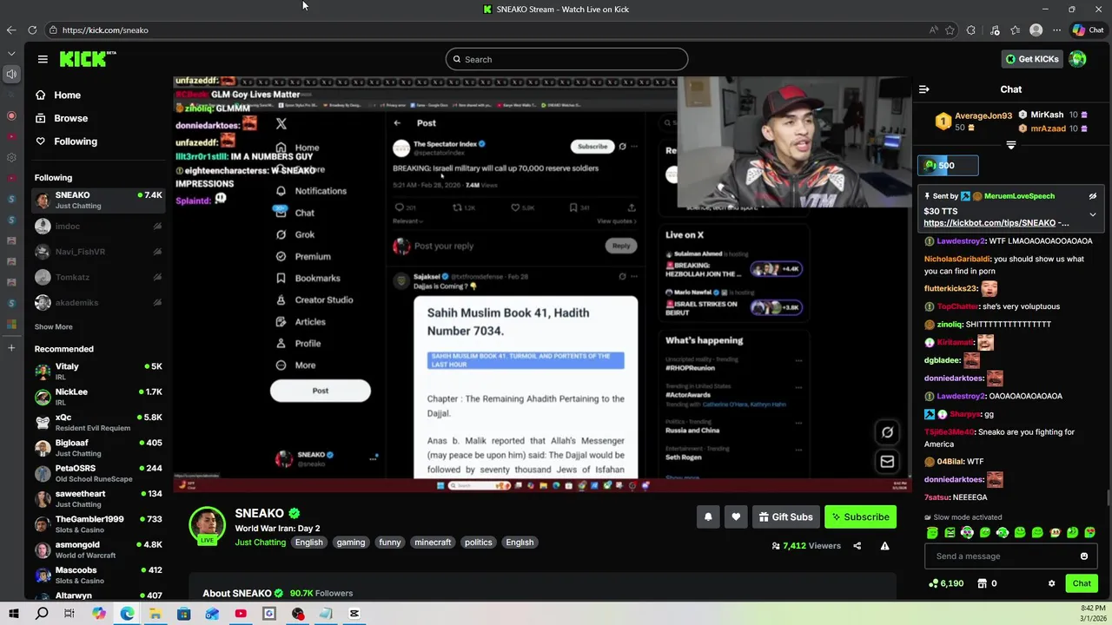
Task: Open the browser Chat copilot button
Action: (x=1088, y=30)
